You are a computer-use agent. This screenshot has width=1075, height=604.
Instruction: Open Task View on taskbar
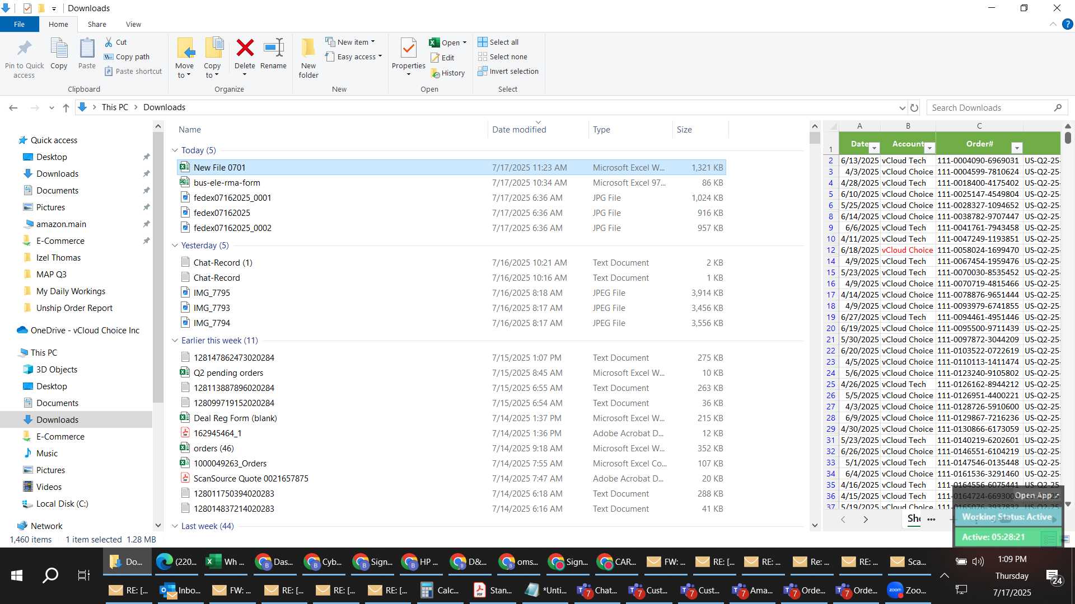pos(84,575)
